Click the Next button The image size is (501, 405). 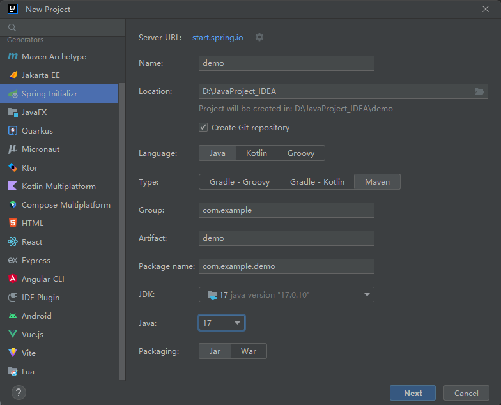click(x=413, y=393)
